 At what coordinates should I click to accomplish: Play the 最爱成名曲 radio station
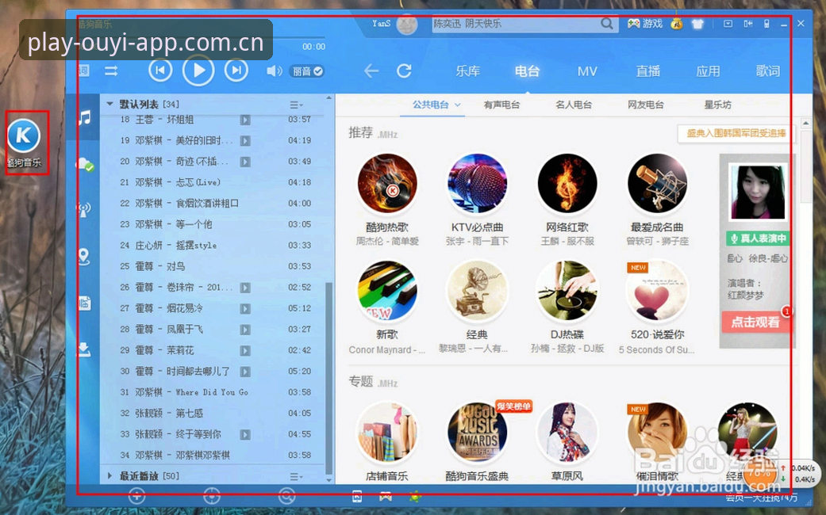[658, 184]
